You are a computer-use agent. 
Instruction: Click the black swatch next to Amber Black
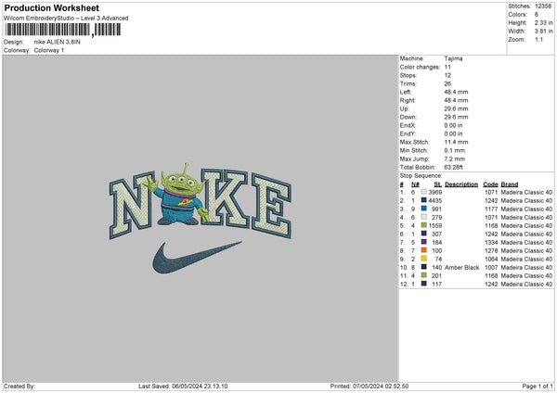coord(424,267)
